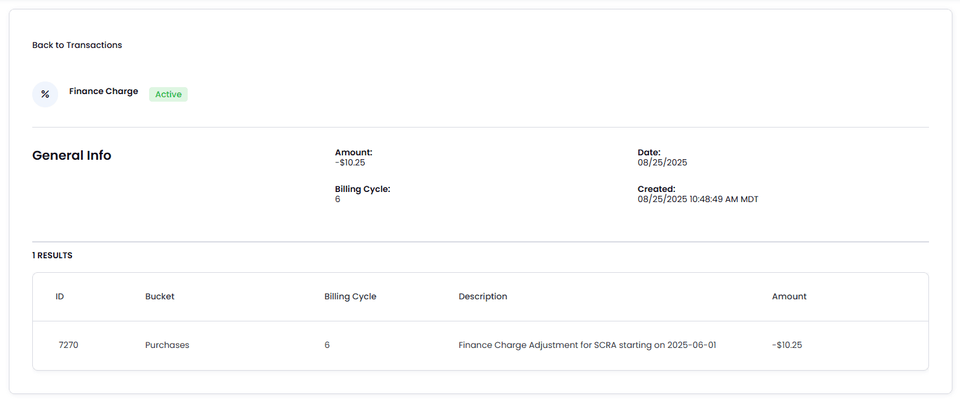960x401 pixels.
Task: Select the Finance Charge title text
Action: click(104, 92)
